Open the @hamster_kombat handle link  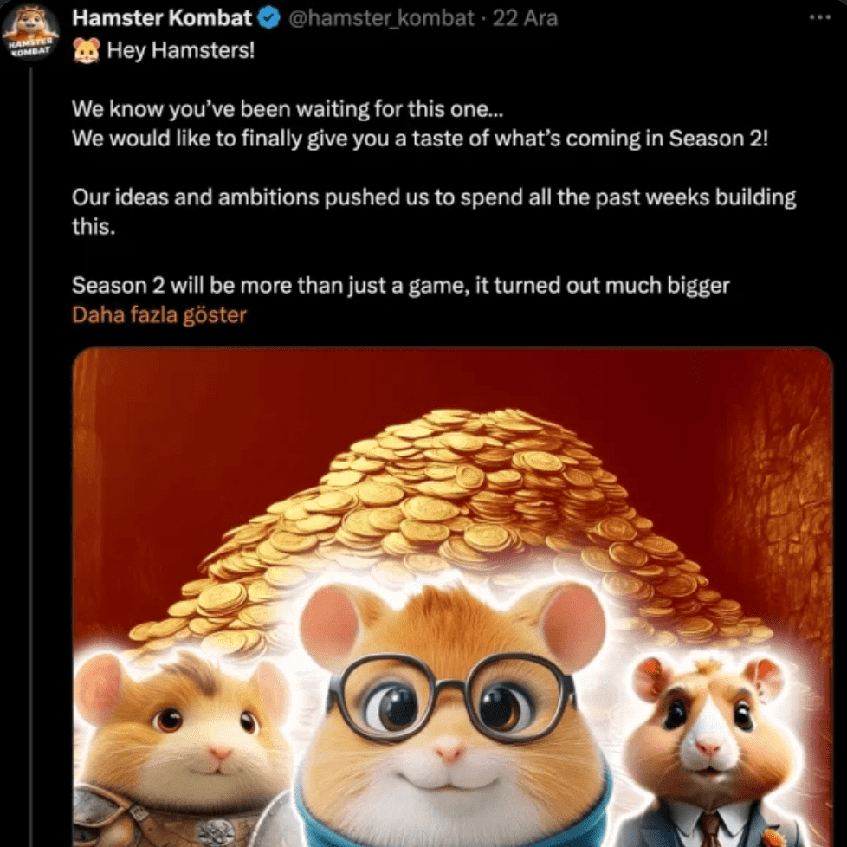tap(381, 18)
